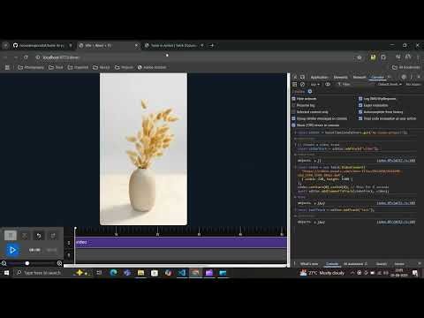Close the Vite + React + TS tab
Image resolution: width=424 pixels, height=318 pixels.
(136, 46)
